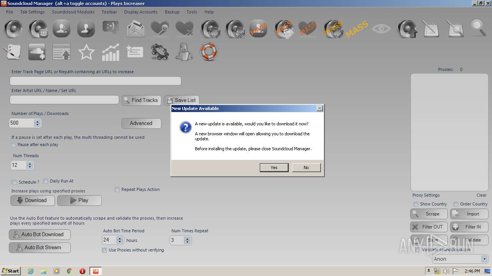Adjust Num Times Repeat spinner arrows
Screen dimensions: 492x276
(187, 240)
